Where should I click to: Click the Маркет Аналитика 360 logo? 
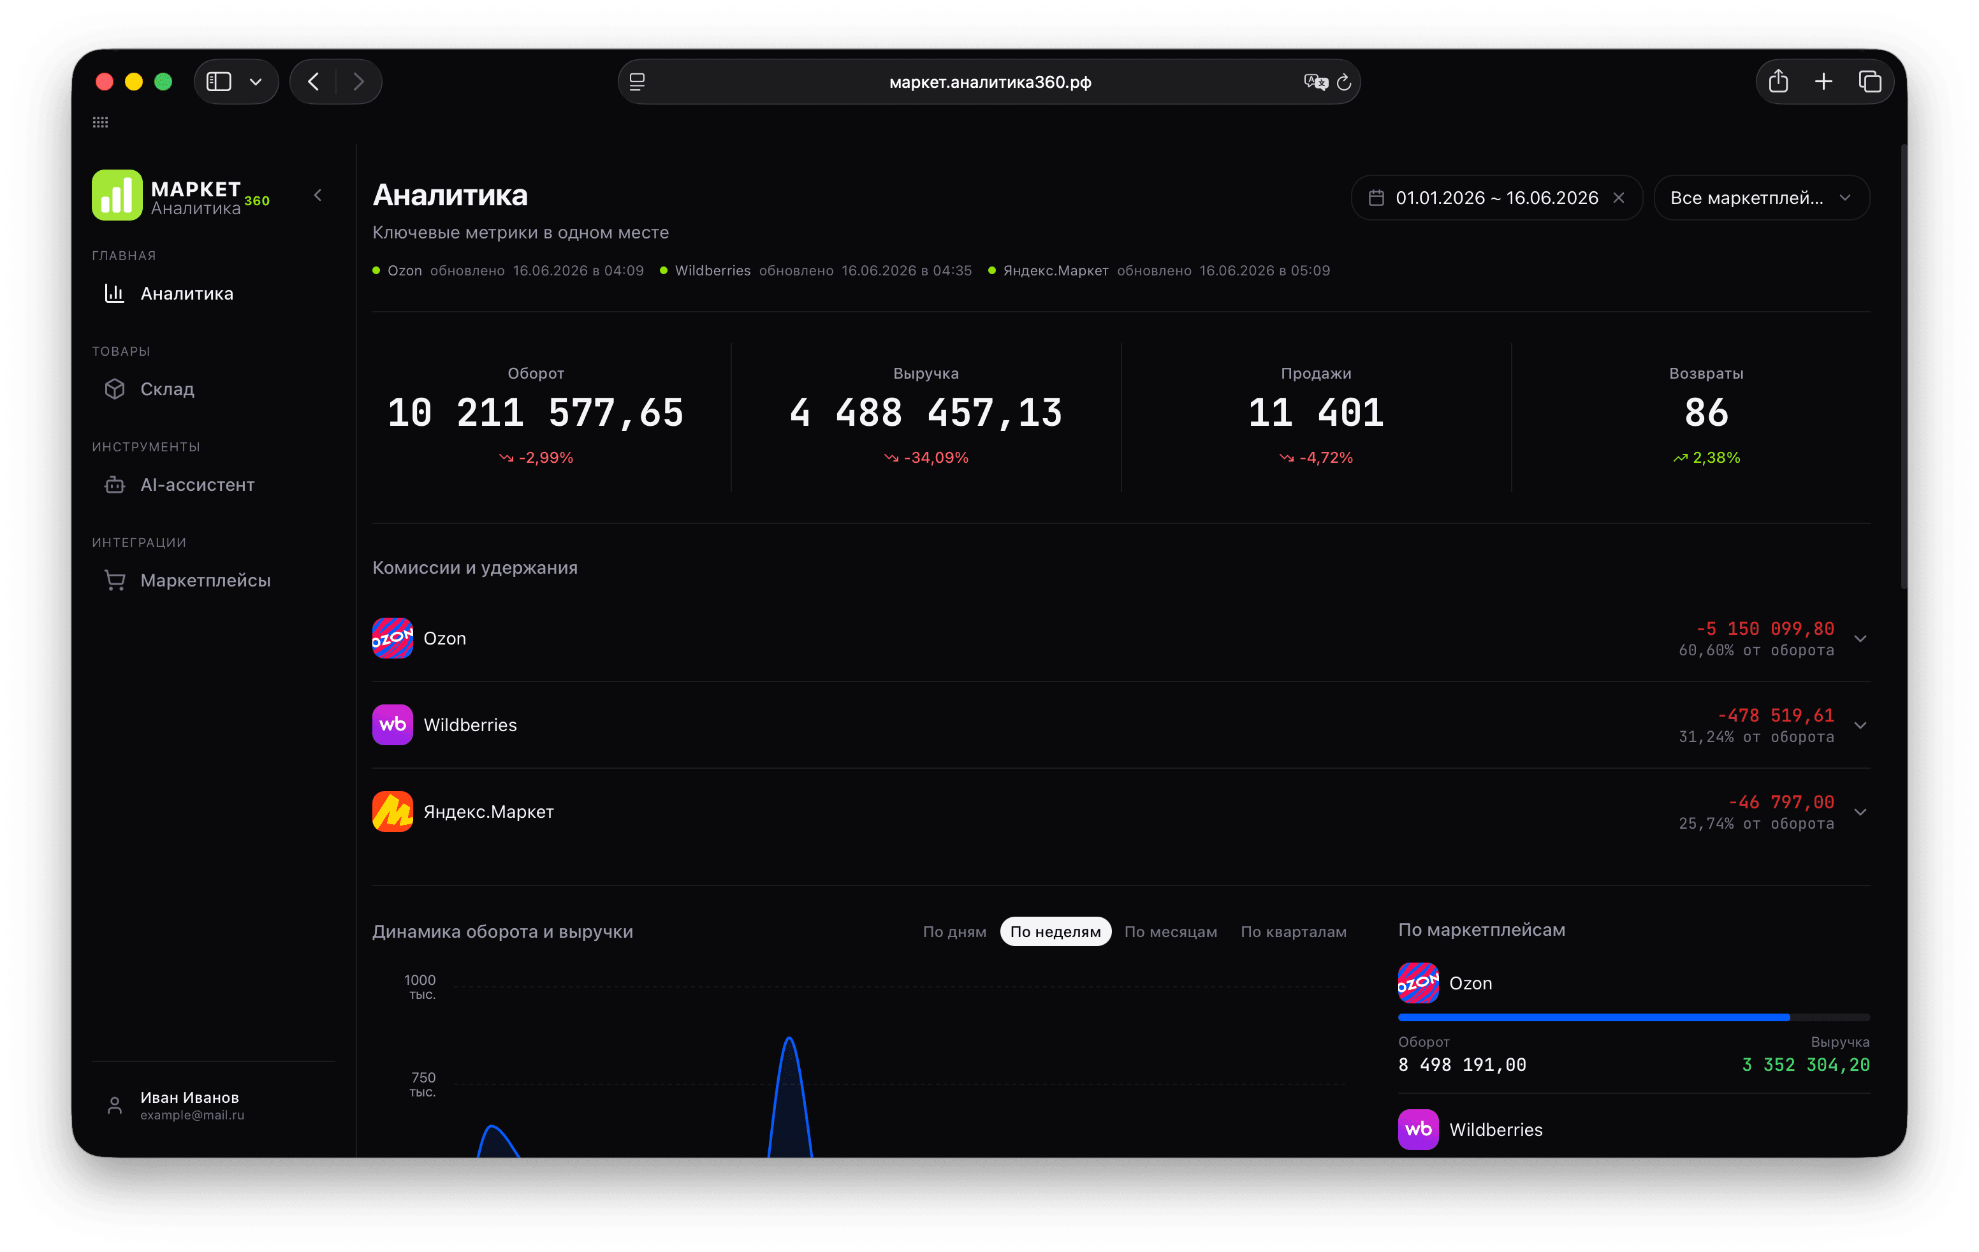pos(181,196)
